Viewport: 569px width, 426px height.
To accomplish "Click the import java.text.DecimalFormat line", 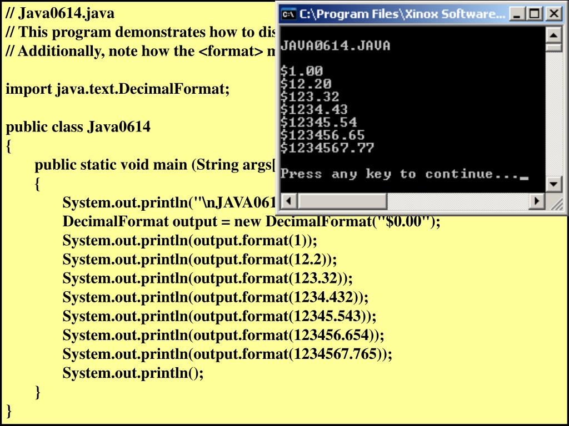I will pyautogui.click(x=118, y=89).
